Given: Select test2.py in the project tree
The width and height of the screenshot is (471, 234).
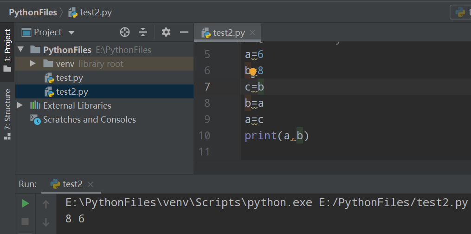Looking at the screenshot, I should [72, 91].
